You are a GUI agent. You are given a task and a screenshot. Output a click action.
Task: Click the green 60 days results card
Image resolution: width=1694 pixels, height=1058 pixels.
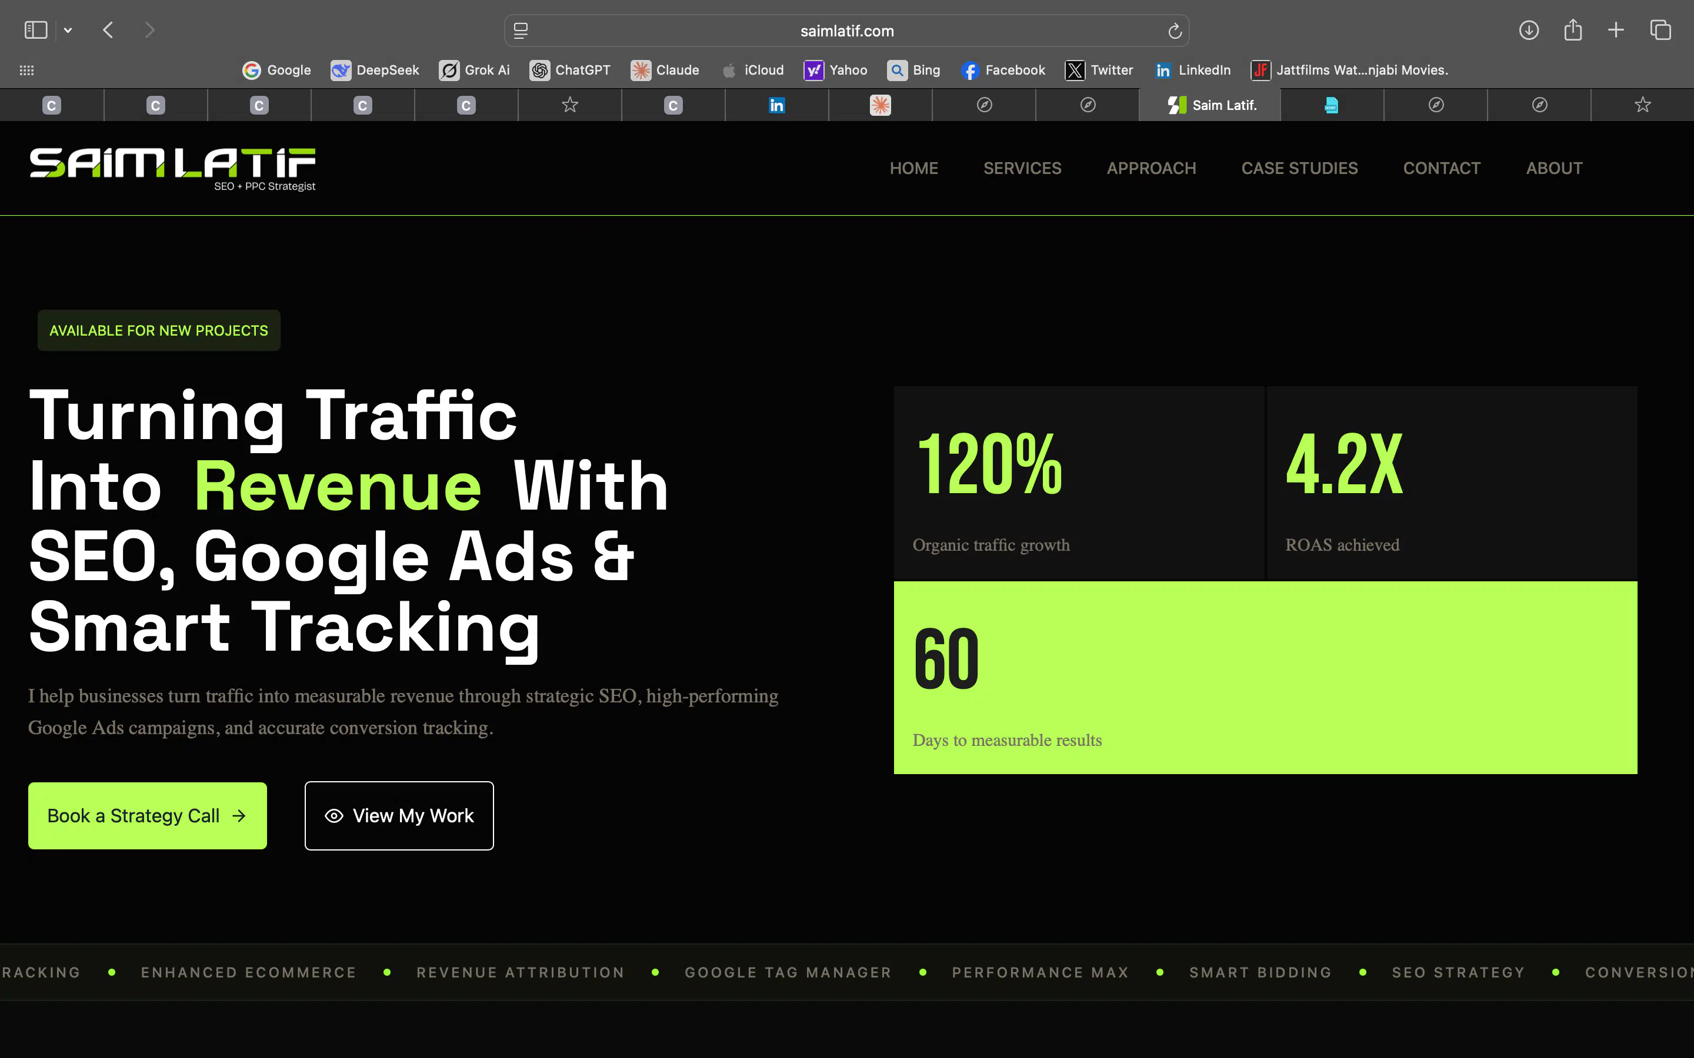(1265, 677)
